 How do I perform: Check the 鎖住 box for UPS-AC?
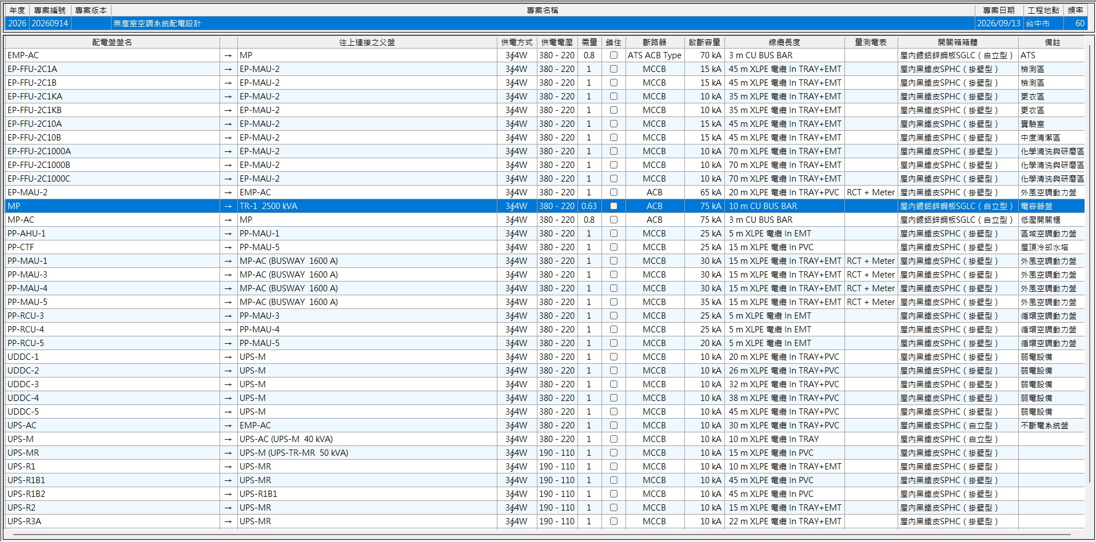click(613, 425)
